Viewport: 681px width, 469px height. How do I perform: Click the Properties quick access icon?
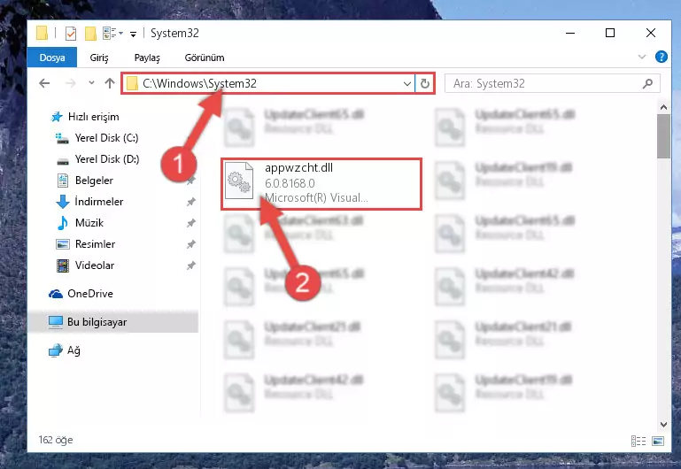[x=70, y=34]
